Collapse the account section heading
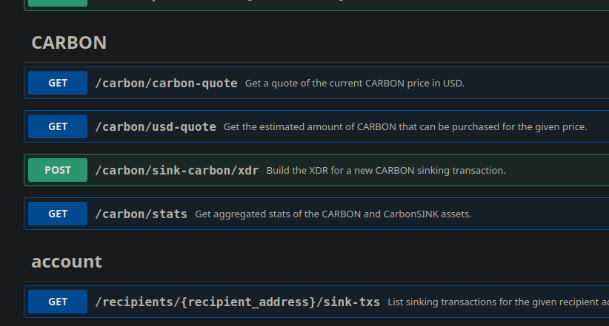Screen dimensions: 609x326 pos(67,262)
